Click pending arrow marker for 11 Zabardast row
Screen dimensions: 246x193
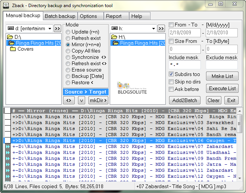click(x=8, y=170)
